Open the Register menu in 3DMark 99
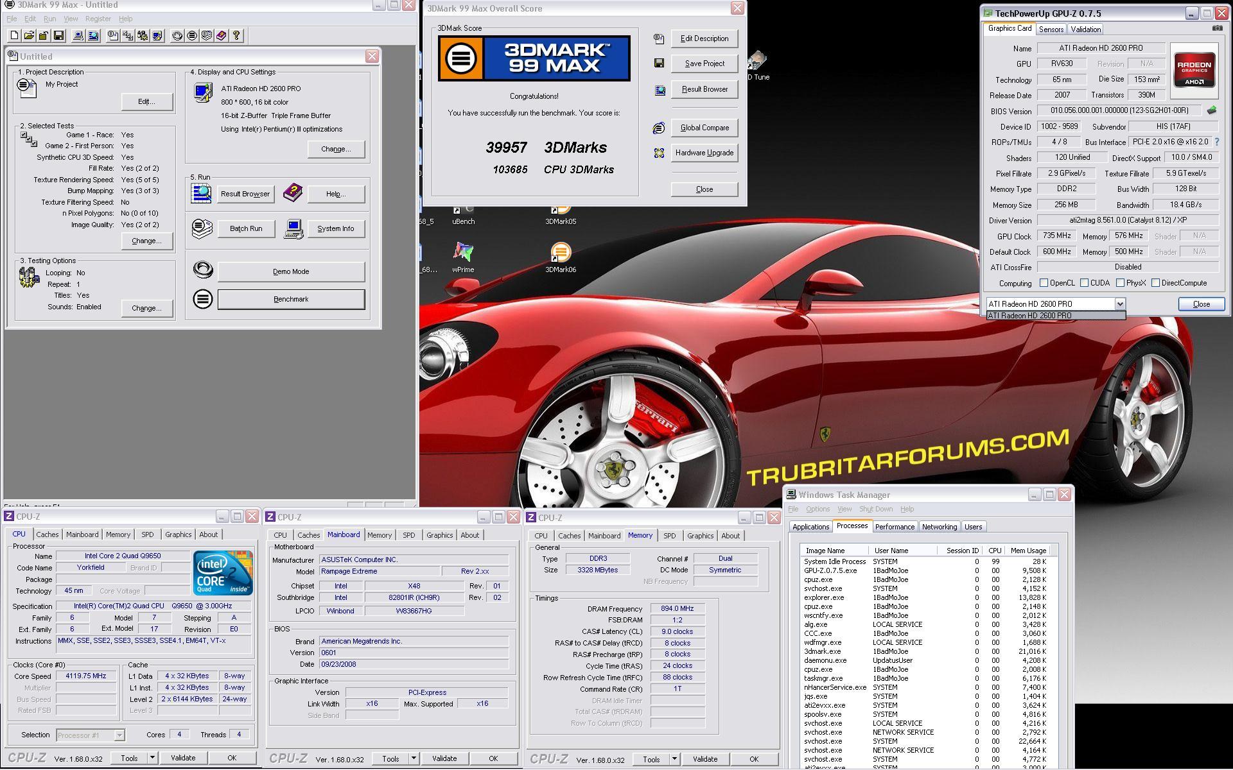 (98, 19)
